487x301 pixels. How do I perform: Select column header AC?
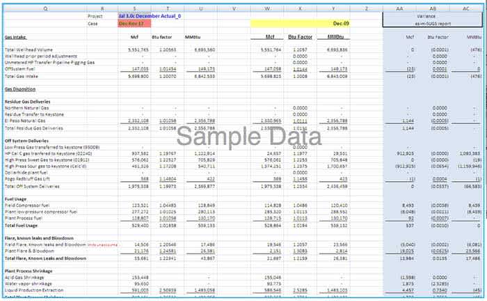466,8
